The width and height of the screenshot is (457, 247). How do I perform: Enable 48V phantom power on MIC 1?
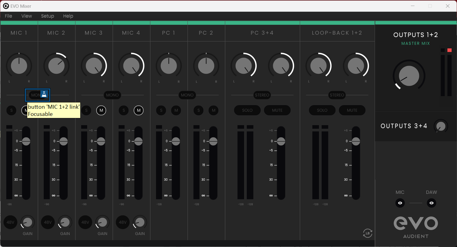tap(10, 222)
